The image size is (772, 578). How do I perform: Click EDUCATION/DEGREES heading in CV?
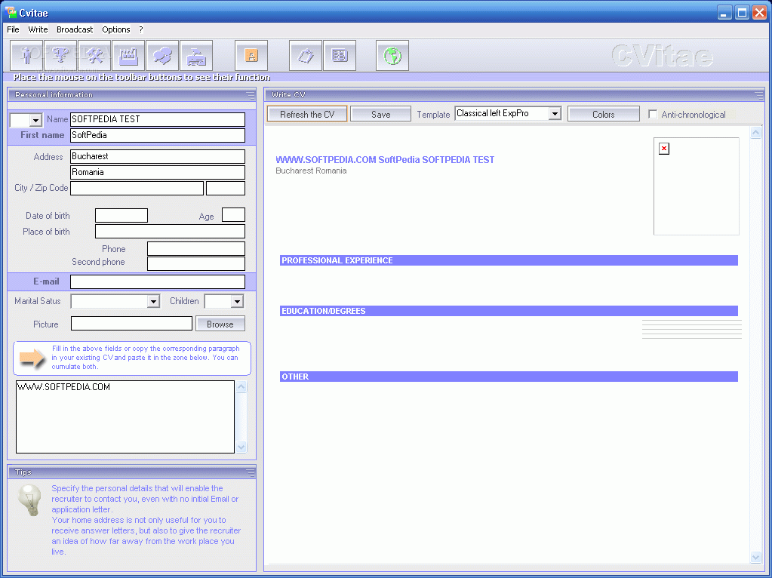point(509,311)
